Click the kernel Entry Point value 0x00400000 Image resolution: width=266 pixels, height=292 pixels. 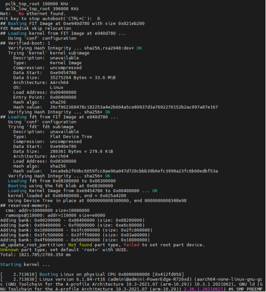tap(63, 97)
